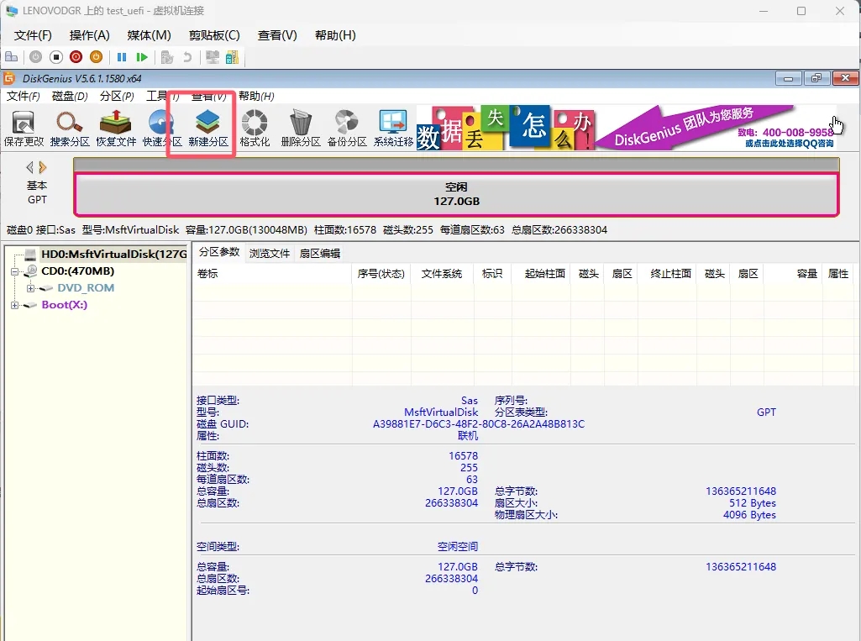The width and height of the screenshot is (861, 641).
Task: Minimize the DiskGenius inner window
Action: [x=789, y=78]
